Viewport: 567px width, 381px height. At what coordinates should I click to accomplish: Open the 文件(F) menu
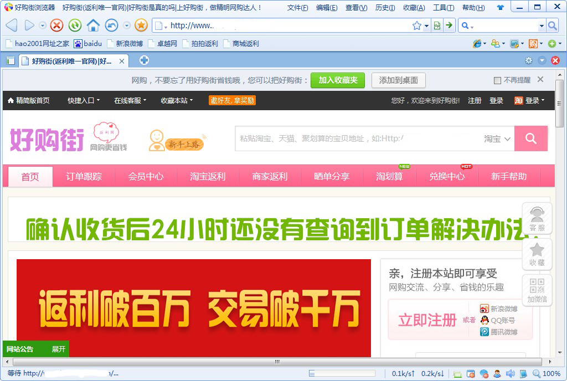[x=297, y=8]
